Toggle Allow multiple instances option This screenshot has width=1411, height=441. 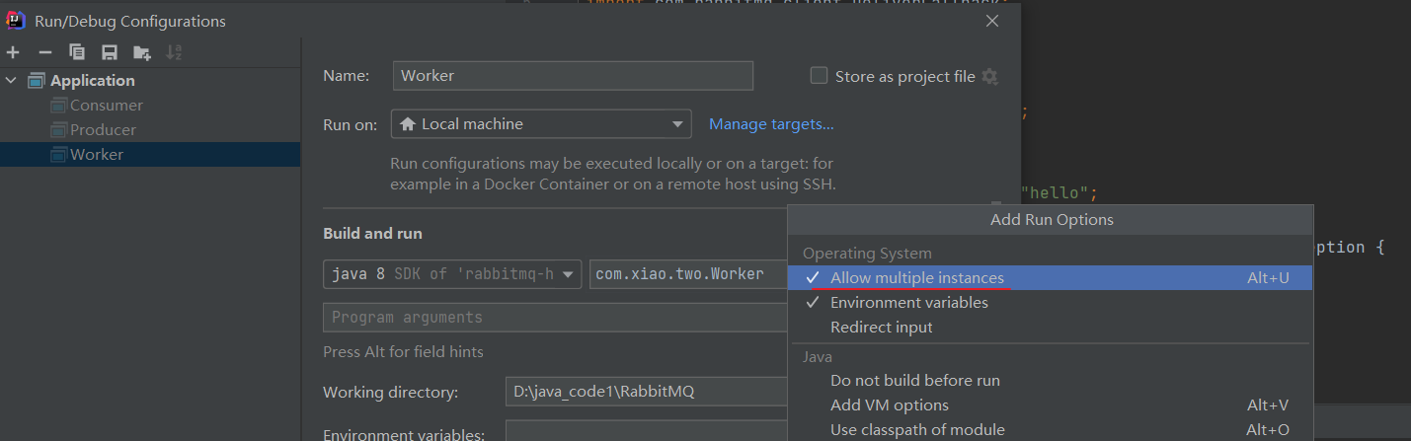(1050, 278)
